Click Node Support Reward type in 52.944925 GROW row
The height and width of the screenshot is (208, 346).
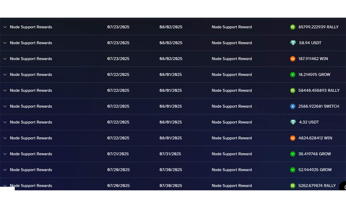(x=231, y=170)
